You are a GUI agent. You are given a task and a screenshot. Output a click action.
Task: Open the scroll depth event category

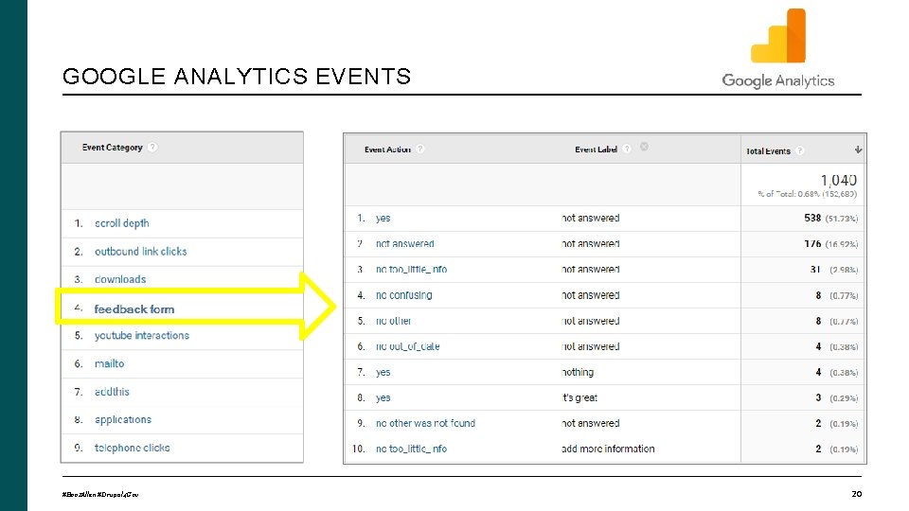coord(122,223)
